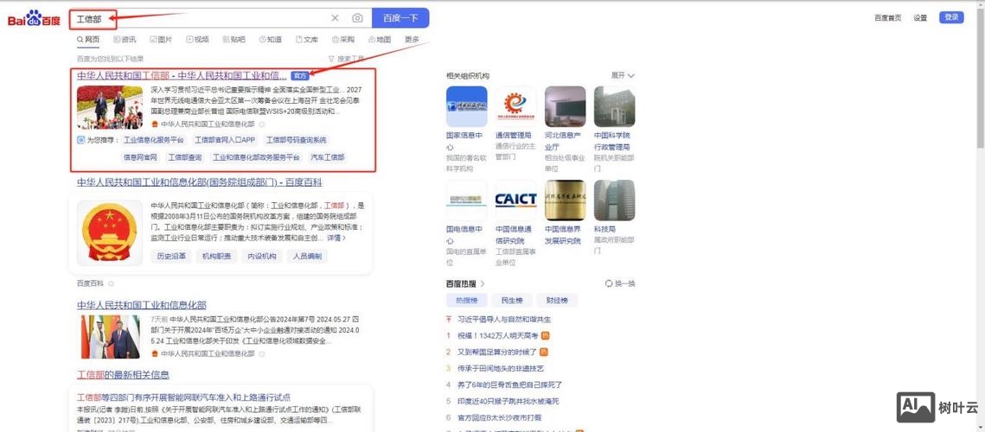Switch to the 地图 tab
985x432 pixels.
(x=380, y=40)
